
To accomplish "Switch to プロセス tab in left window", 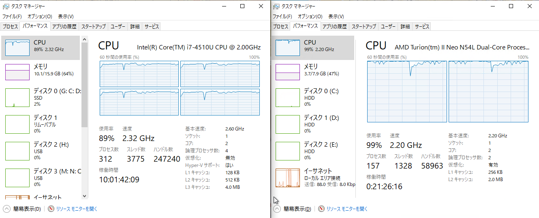I will click(x=10, y=27).
